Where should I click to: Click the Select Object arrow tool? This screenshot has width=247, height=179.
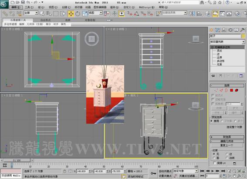[42, 14]
